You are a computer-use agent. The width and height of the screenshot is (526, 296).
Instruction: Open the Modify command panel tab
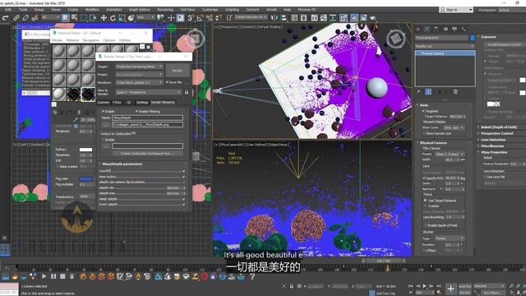[x=427, y=30]
